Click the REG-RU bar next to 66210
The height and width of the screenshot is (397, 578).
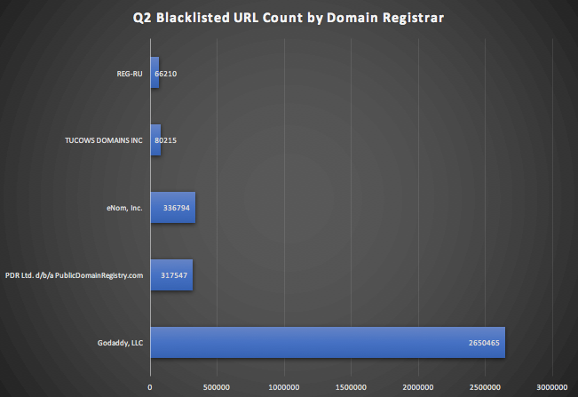(154, 73)
